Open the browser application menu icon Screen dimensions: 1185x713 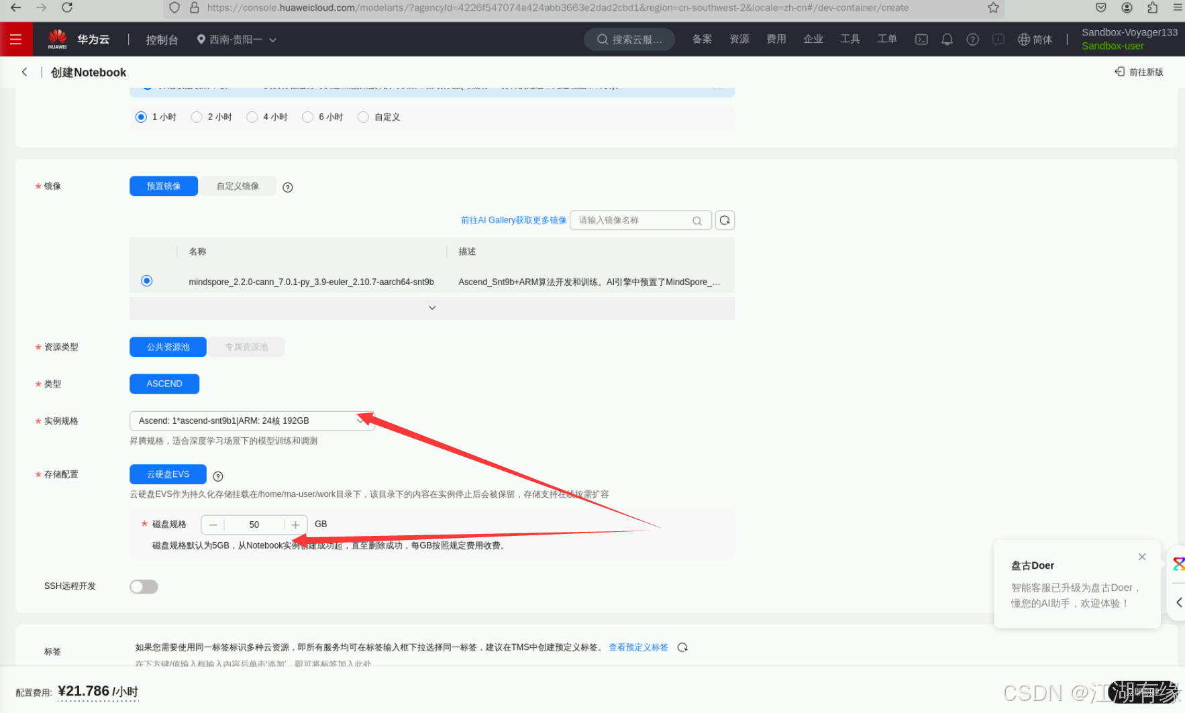click(x=1178, y=7)
